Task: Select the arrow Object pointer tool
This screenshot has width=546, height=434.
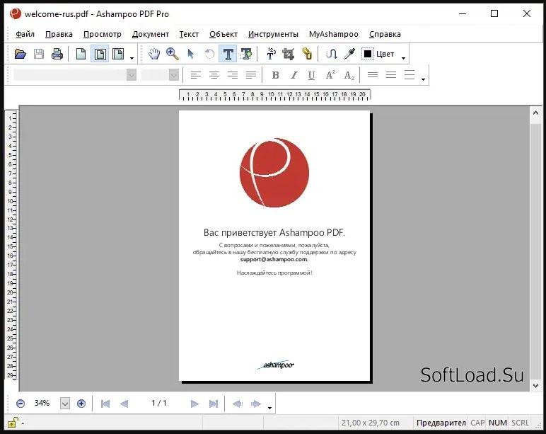Action: pos(190,54)
